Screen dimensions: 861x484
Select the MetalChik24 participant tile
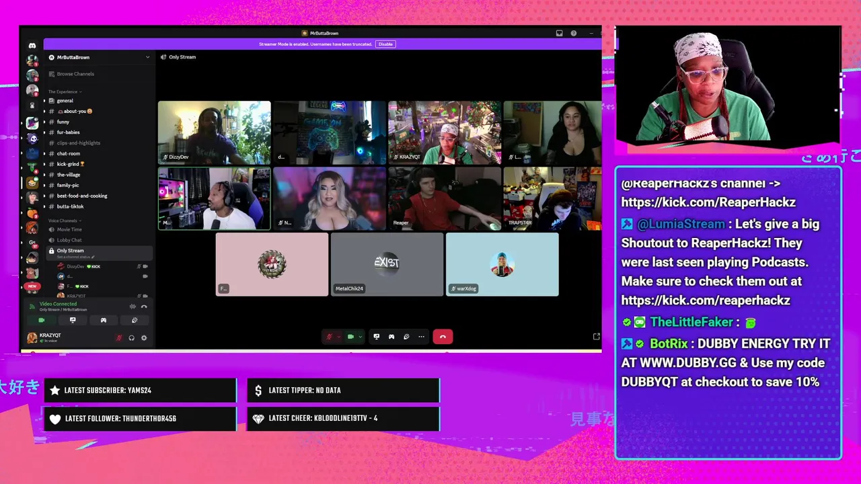point(387,264)
